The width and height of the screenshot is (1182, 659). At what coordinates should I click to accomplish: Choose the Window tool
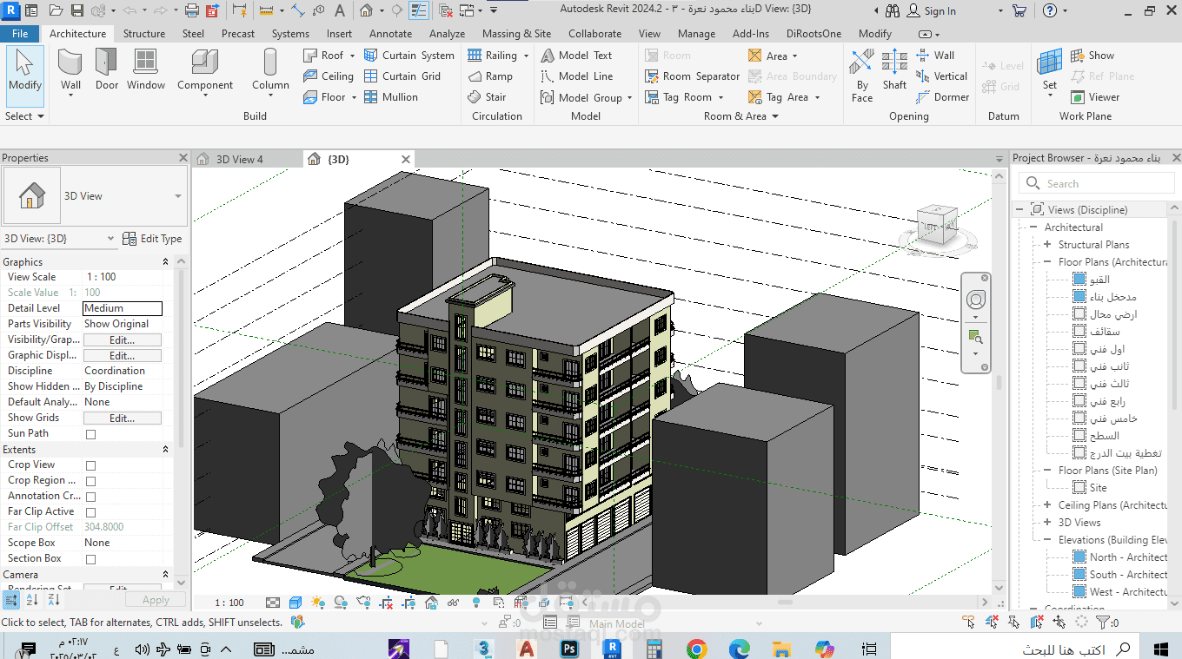146,69
